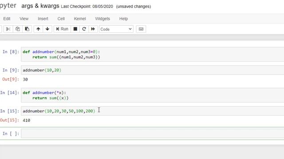
Task: Open the View menu
Action: point(24,19)
